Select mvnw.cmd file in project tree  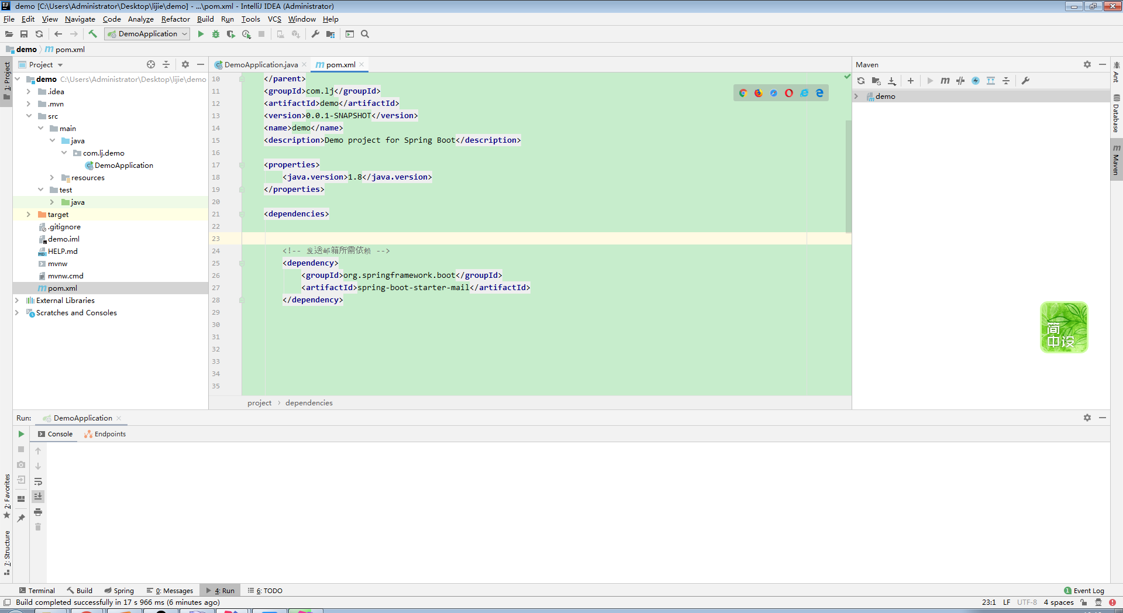pyautogui.click(x=65, y=275)
